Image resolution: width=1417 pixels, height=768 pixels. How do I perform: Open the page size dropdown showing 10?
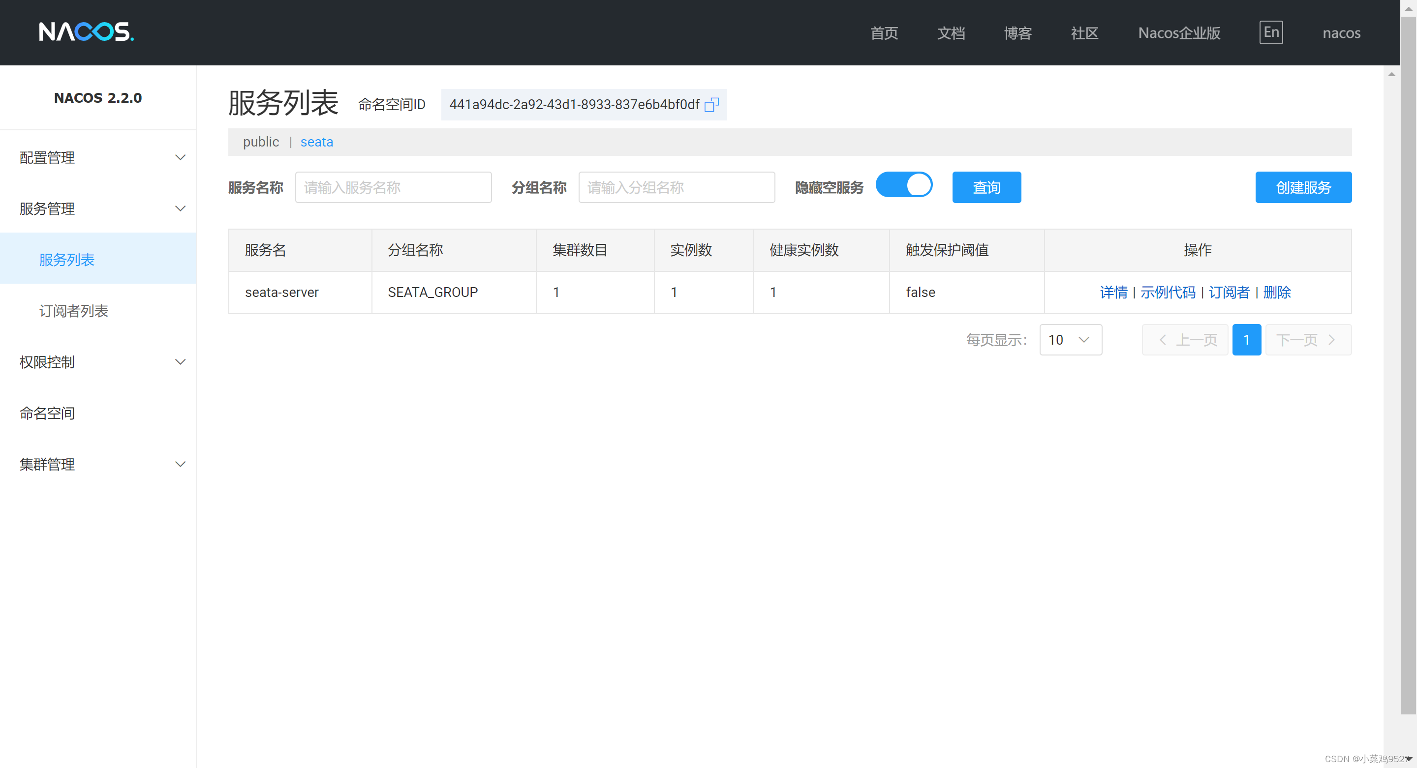pyautogui.click(x=1070, y=340)
